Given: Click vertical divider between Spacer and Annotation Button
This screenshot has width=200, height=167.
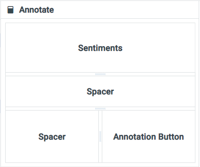Looking at the screenshot, I should (x=100, y=137).
